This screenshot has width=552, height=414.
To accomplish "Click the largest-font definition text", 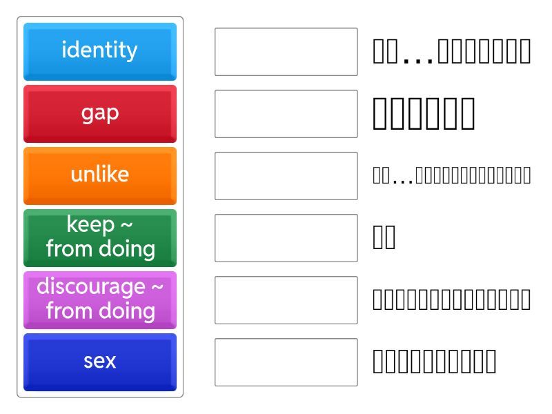I will click(424, 114).
